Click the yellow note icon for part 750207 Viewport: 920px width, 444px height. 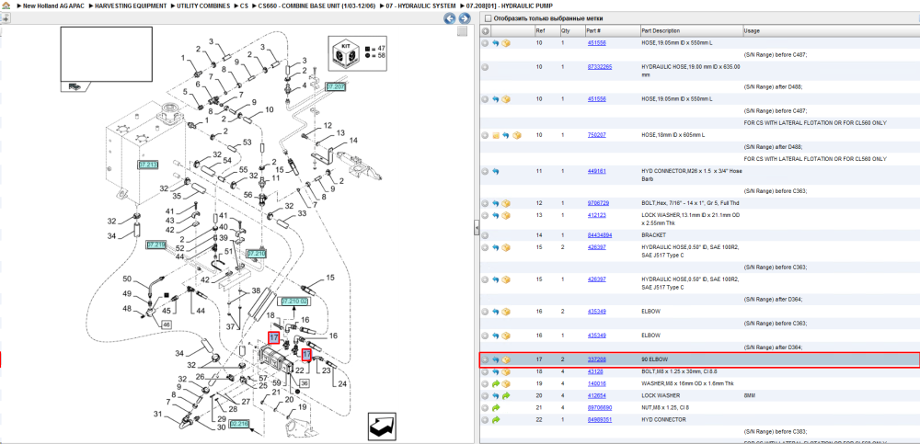[496, 135]
